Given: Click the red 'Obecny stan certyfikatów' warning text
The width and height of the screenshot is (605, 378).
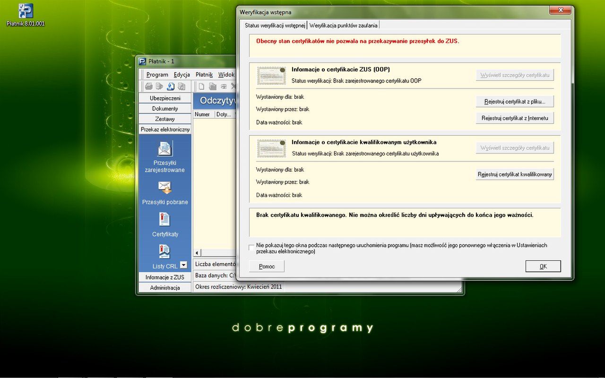Looking at the screenshot, I should click(x=358, y=41).
